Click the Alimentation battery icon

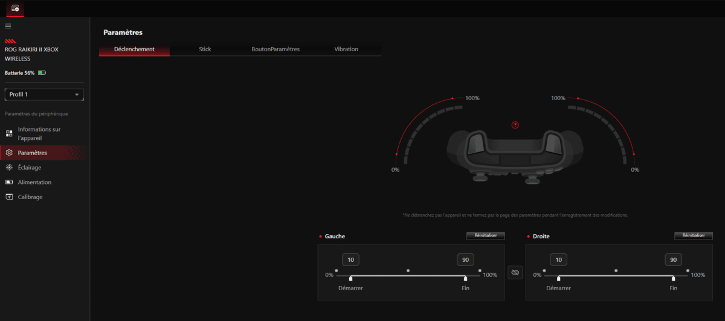click(x=9, y=182)
